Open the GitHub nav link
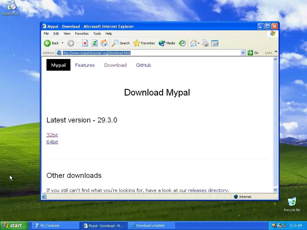Viewport: 307px width, 230px height. pos(144,65)
